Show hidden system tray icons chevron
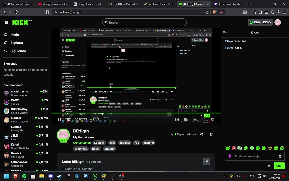289x181 pixels. tap(225, 176)
